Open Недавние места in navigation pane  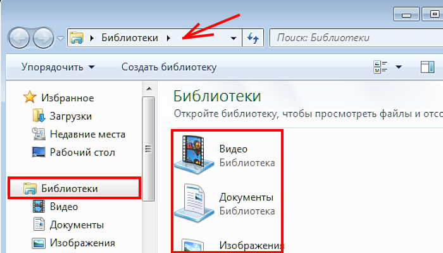click(87, 134)
